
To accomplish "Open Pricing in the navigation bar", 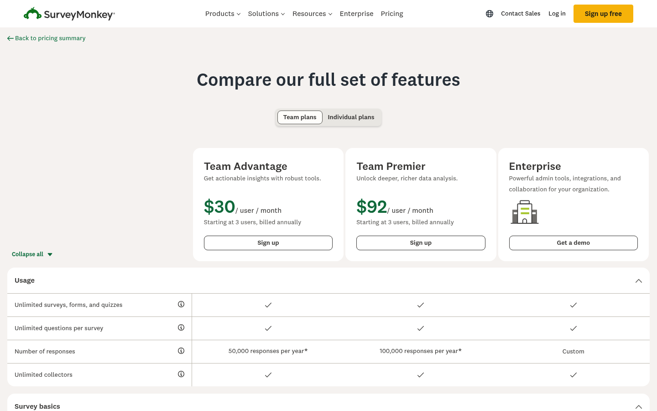I will click(392, 14).
